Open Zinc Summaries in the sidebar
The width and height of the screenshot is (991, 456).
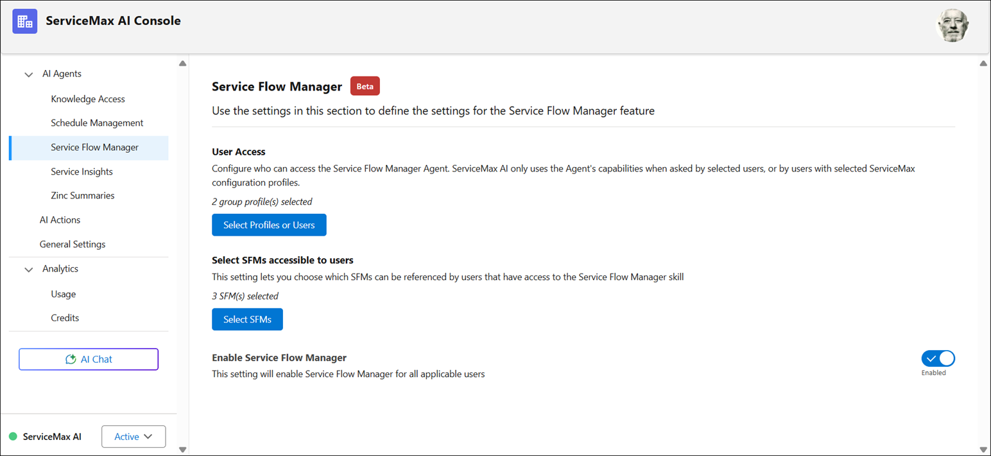[82, 195]
